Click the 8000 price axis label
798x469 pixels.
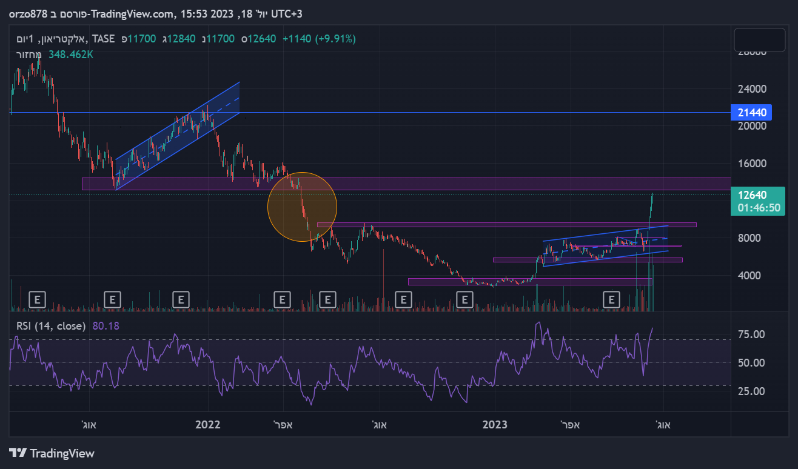749,238
